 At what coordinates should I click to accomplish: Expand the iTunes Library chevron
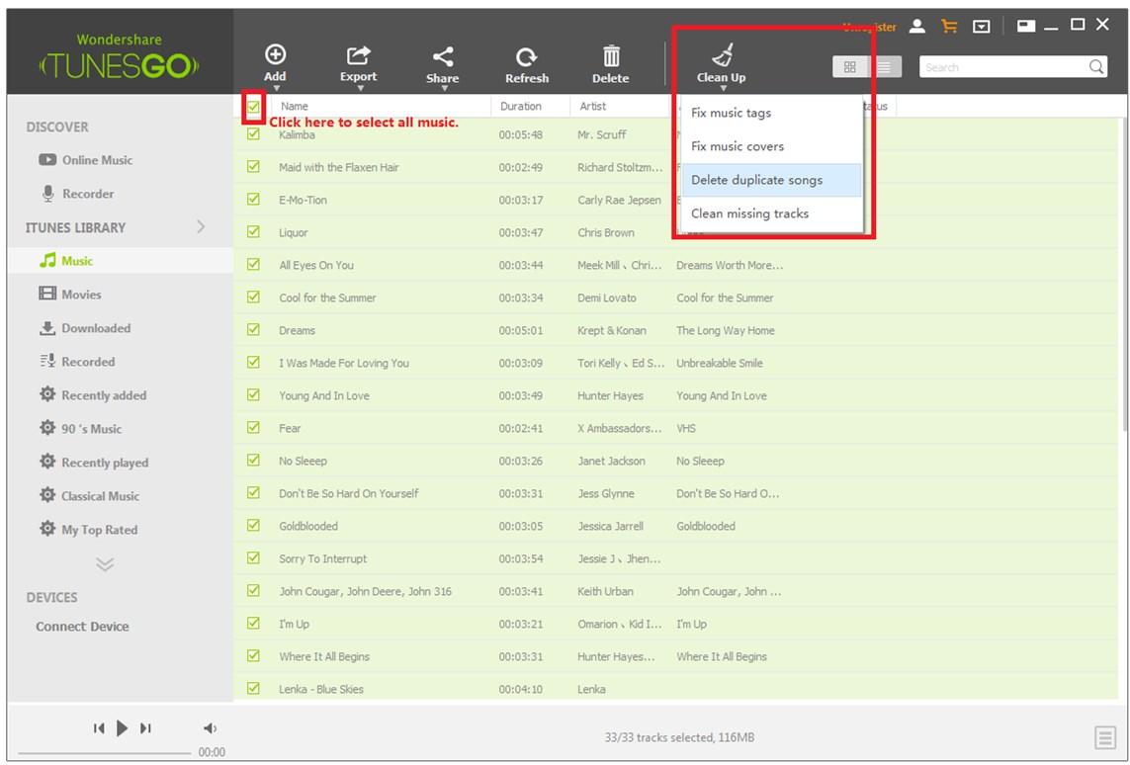tap(201, 227)
